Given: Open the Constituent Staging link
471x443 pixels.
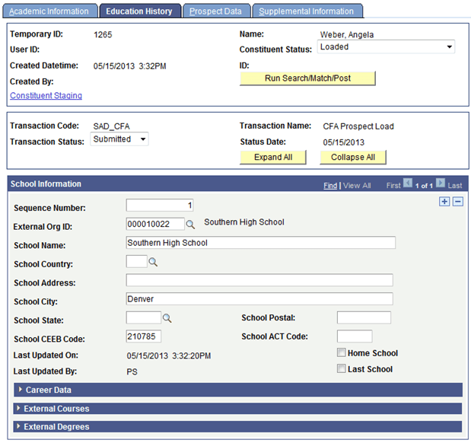Looking at the screenshot, I should pos(46,96).
